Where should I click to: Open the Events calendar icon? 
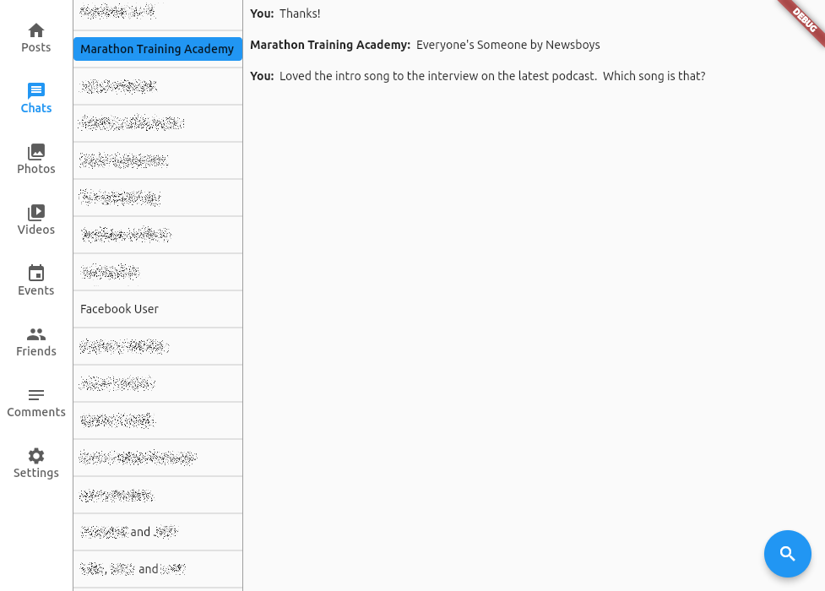point(36,274)
